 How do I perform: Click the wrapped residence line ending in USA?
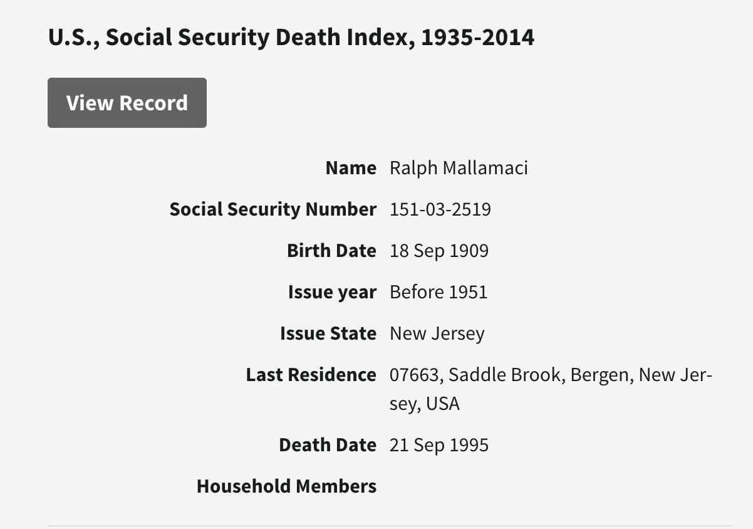point(424,403)
